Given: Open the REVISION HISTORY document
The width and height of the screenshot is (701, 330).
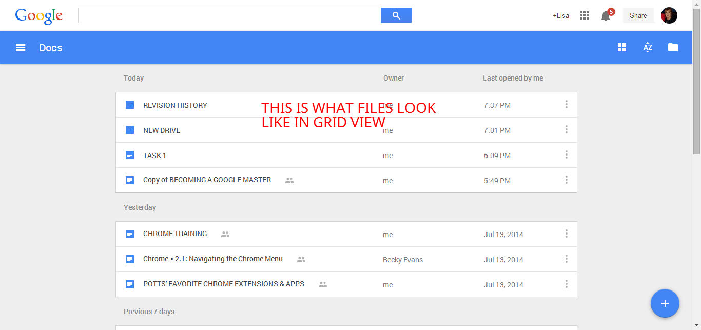Looking at the screenshot, I should point(175,105).
